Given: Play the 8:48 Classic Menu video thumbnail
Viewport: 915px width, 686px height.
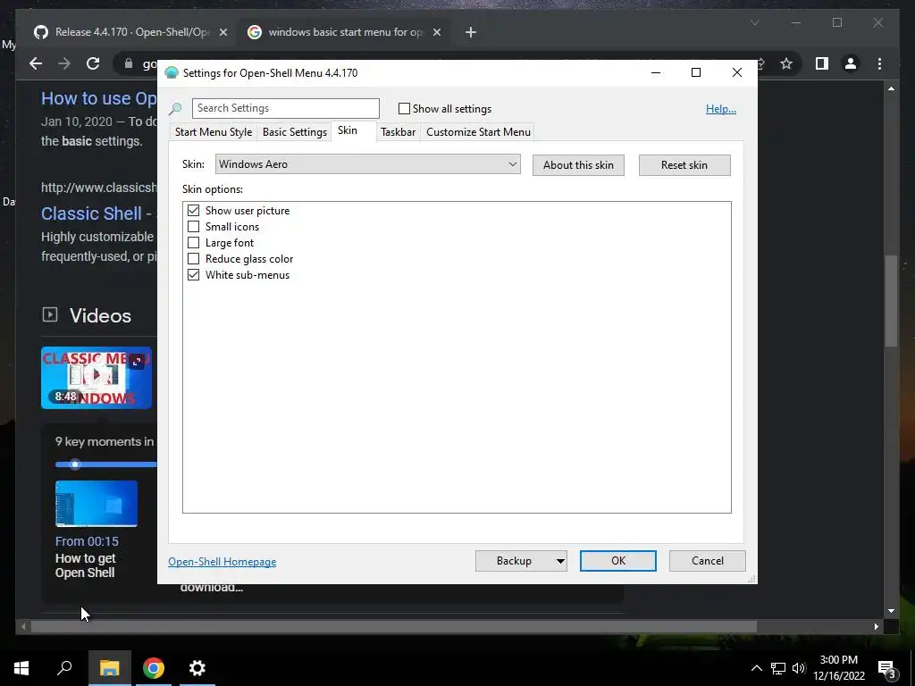Looking at the screenshot, I should [97, 378].
